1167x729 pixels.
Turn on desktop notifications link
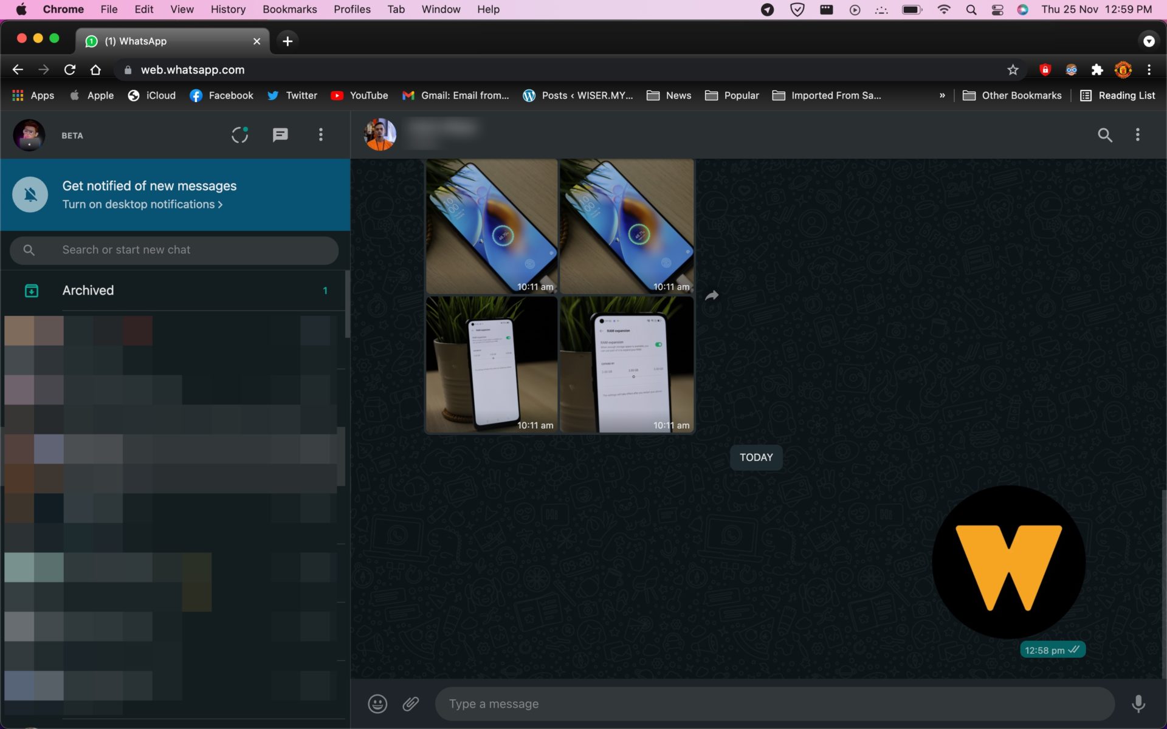point(142,205)
